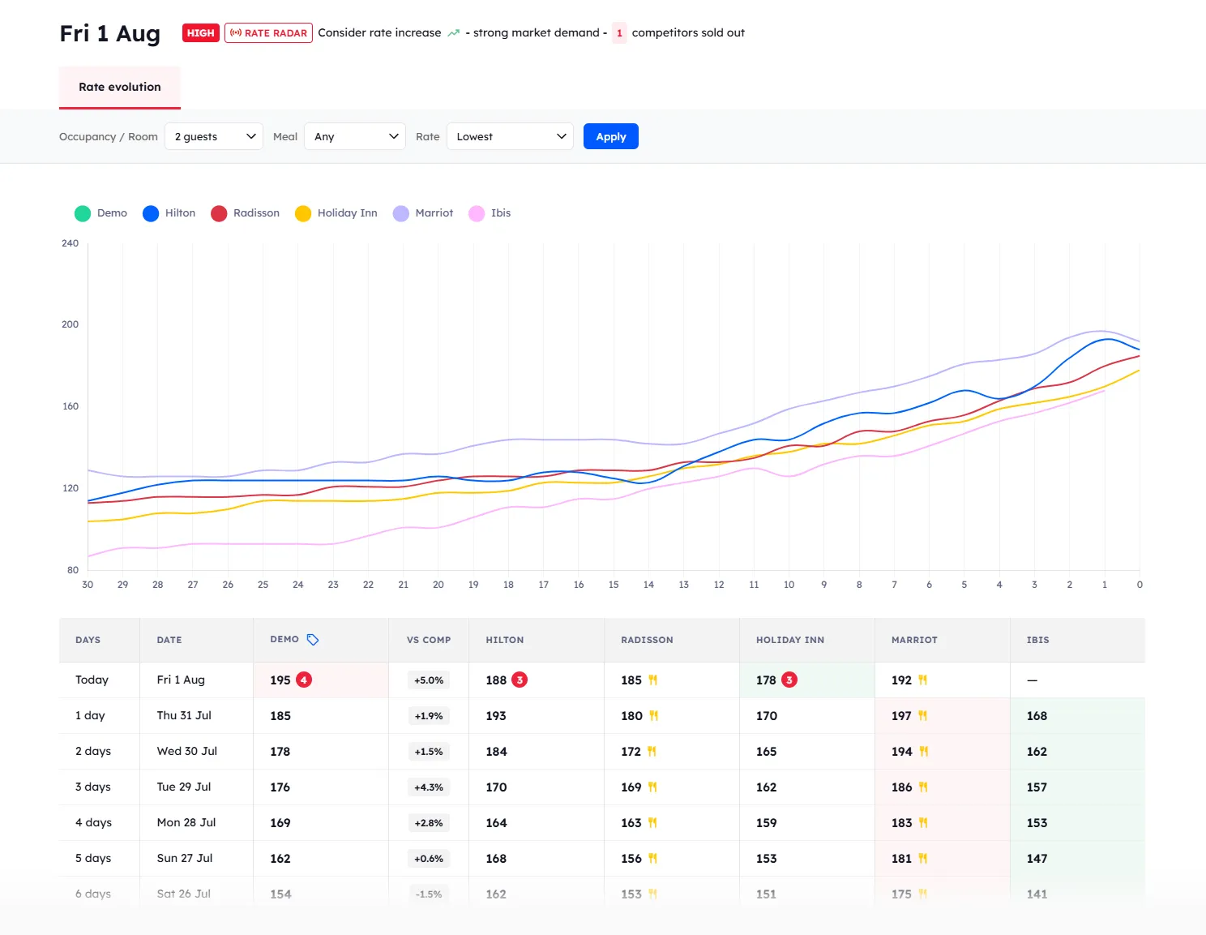Expand the Meal "Any" dropdown
1206x935 pixels.
[354, 136]
